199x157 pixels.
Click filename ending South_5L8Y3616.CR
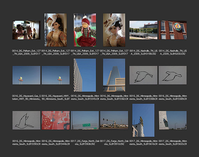pyautogui.click(x=143, y=143)
